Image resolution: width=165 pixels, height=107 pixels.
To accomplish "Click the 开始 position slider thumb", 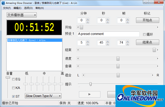I will (x=82, y=27).
